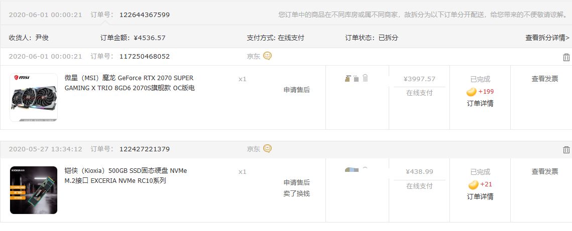Delete the order 117250468052 via trash icon
The height and width of the screenshot is (231, 572).
(x=566, y=57)
